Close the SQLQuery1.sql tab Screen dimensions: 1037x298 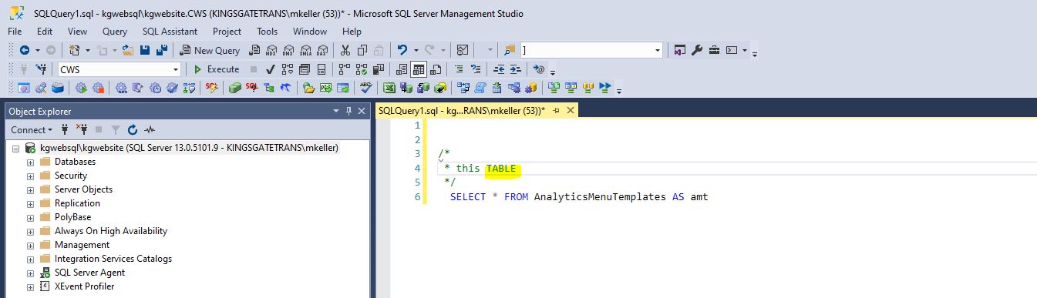[571, 111]
